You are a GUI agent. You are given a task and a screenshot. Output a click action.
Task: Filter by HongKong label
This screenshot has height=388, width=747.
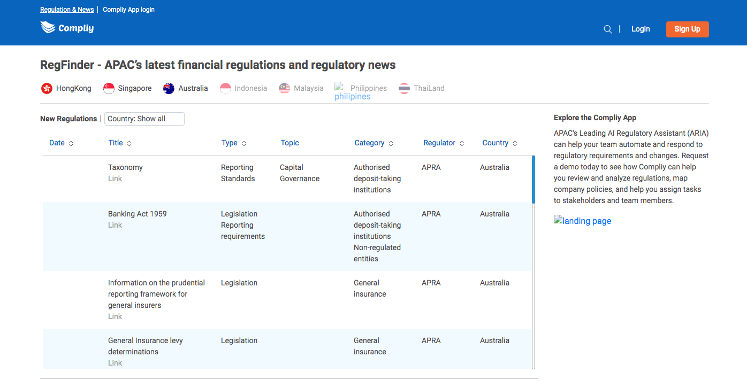tap(74, 88)
